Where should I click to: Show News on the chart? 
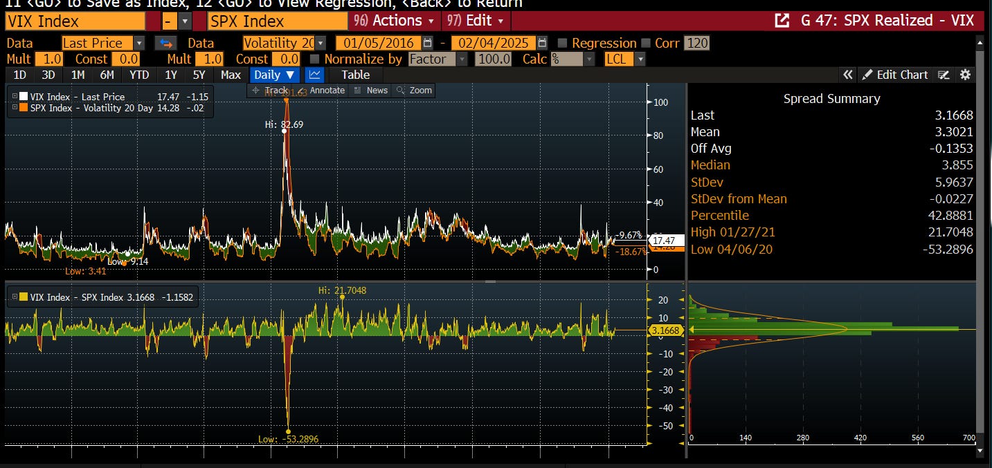click(371, 90)
